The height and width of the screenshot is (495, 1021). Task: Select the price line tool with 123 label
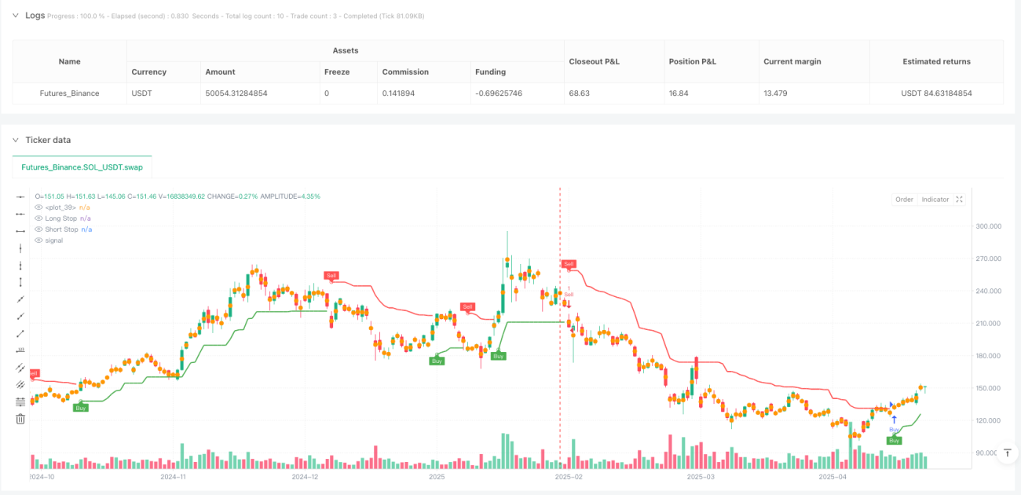pos(20,350)
